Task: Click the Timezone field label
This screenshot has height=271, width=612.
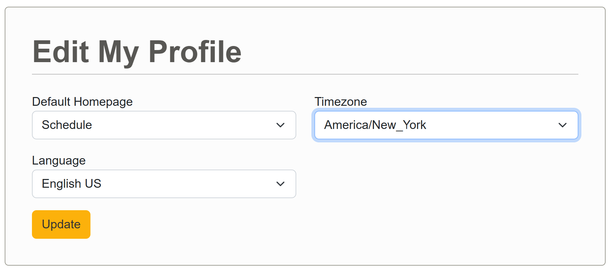Action: click(340, 102)
